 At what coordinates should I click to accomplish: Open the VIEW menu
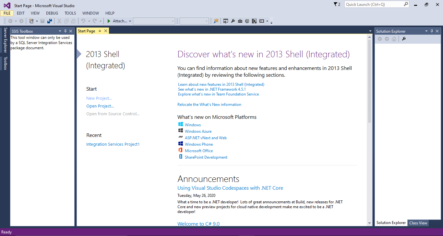pyautogui.click(x=35, y=13)
